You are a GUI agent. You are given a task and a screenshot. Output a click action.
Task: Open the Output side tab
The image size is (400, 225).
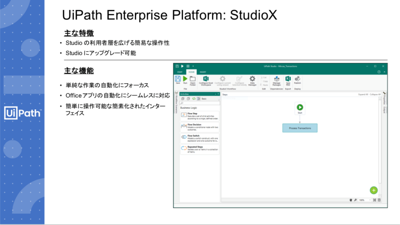tap(384, 110)
